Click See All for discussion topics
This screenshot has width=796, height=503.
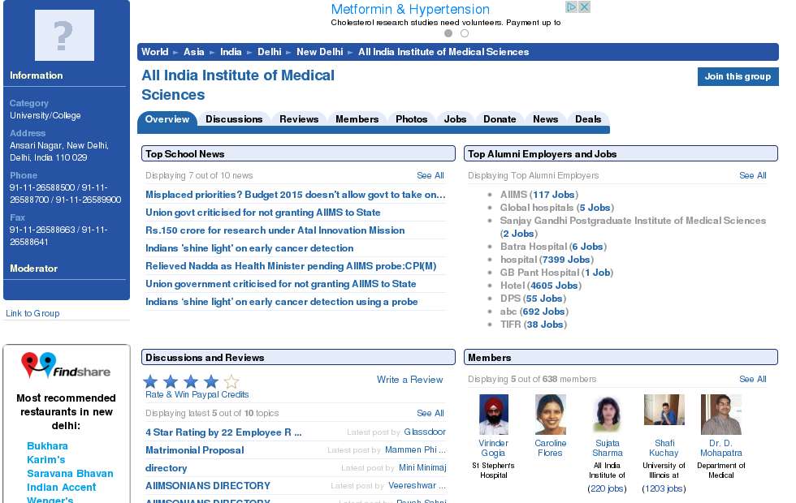[x=430, y=413]
